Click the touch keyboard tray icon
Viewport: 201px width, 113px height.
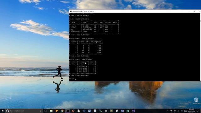point(186,111)
